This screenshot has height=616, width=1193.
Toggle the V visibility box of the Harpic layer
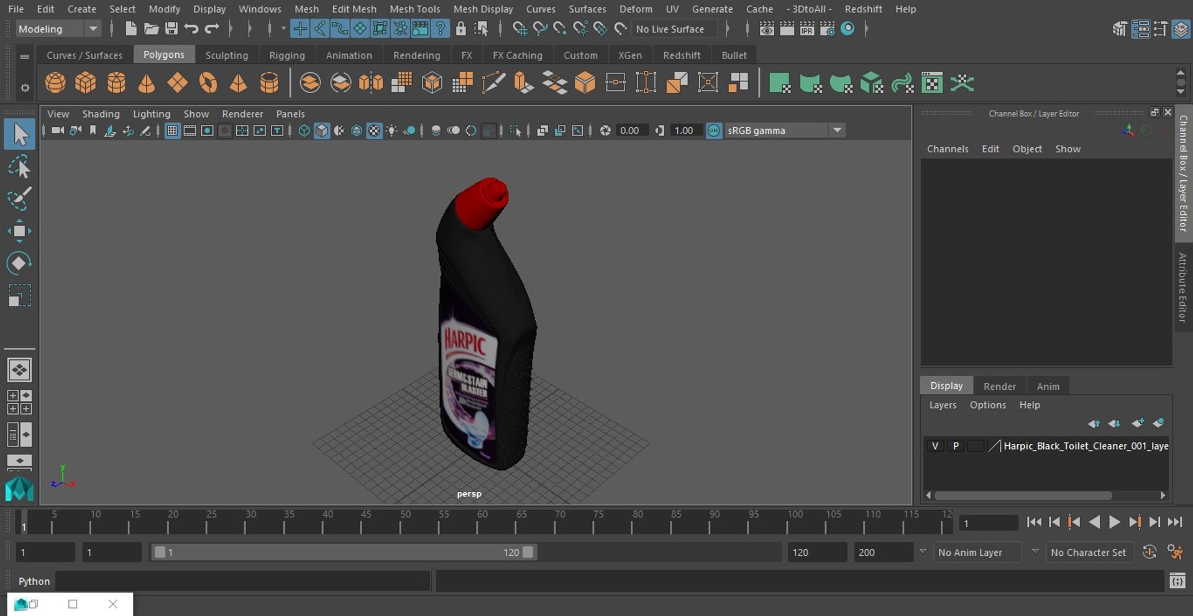point(935,446)
